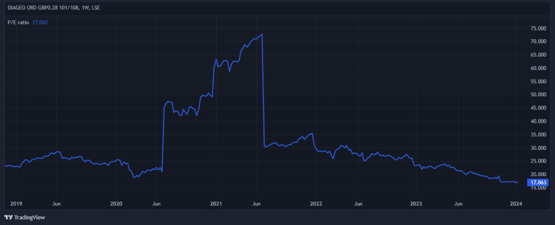The image size is (555, 225).
Task: Click the 30.000 label on the price axis
Action: pyautogui.click(x=539, y=148)
